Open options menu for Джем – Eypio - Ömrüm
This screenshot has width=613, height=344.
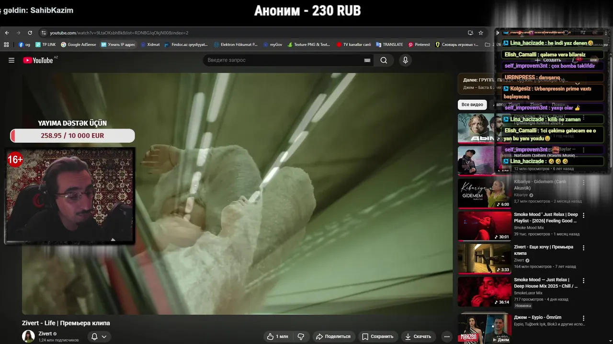click(x=583, y=318)
